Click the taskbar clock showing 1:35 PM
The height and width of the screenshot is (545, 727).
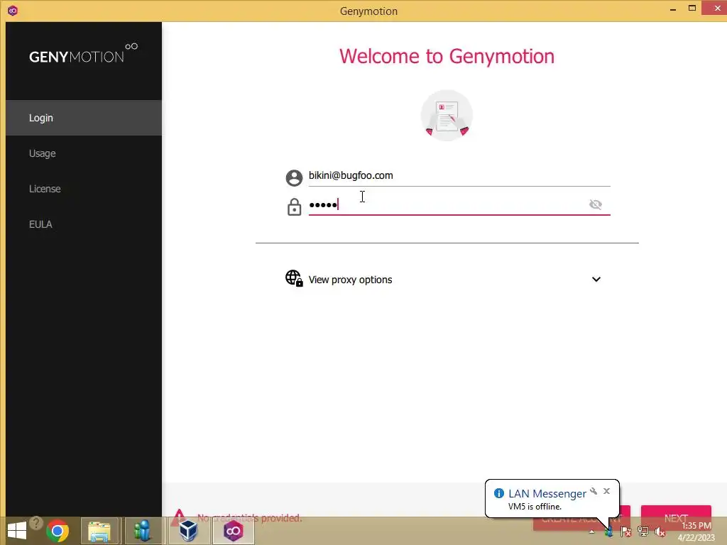point(696,532)
